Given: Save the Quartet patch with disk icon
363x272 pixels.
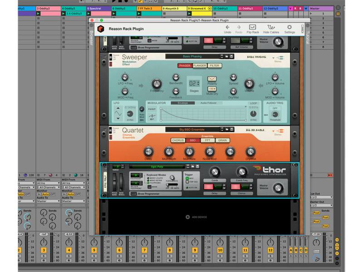Looking at the screenshot, I should click(x=232, y=130).
